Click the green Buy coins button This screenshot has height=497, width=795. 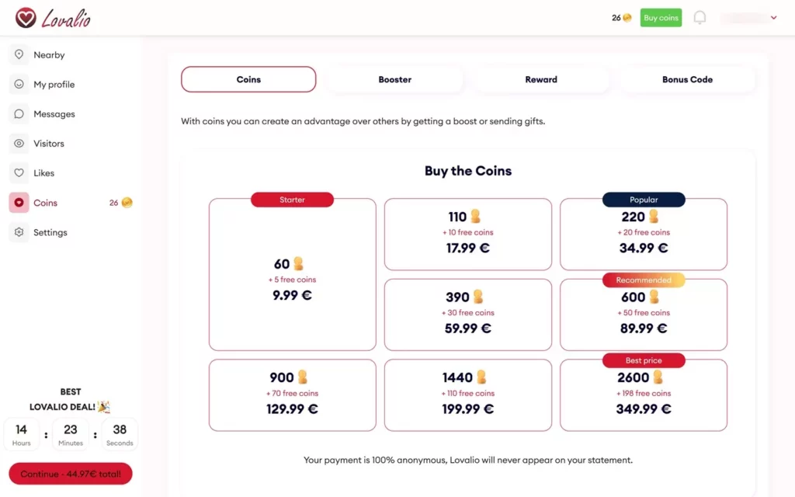661,16
